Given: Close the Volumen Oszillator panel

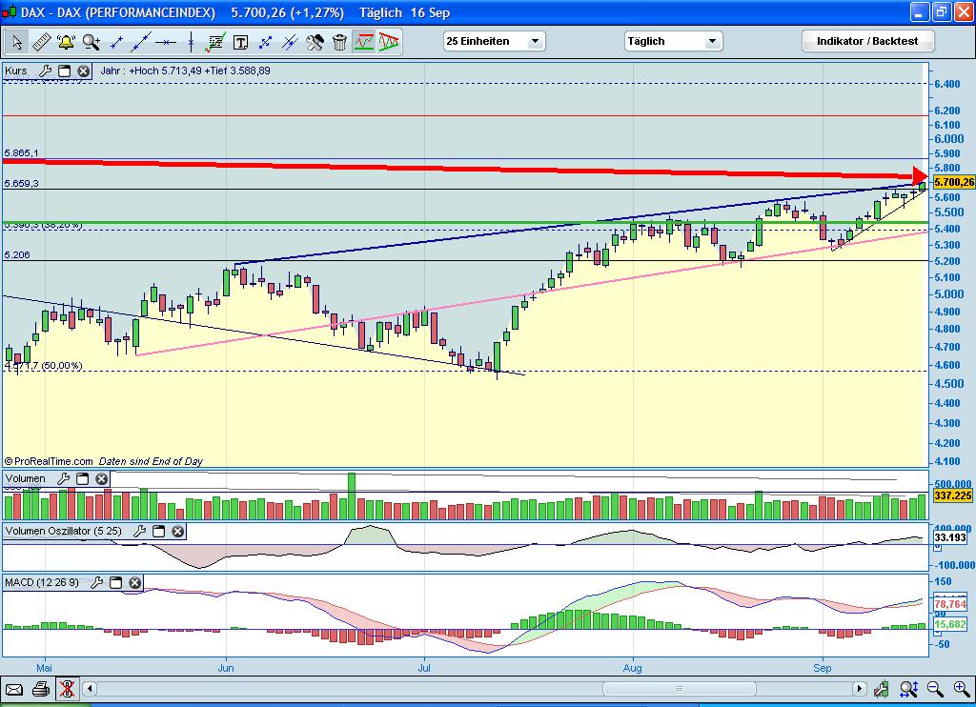Looking at the screenshot, I should 178,531.
